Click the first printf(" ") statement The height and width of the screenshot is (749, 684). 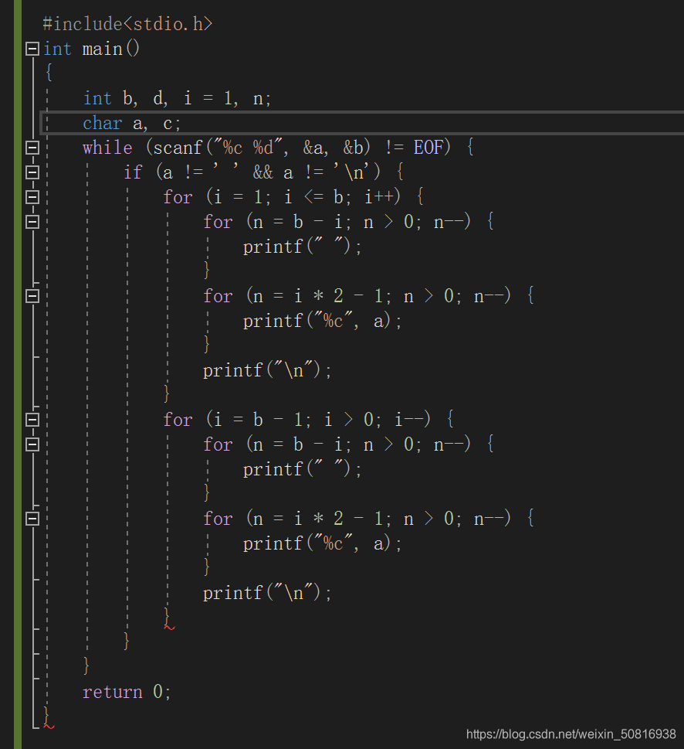click(x=303, y=247)
